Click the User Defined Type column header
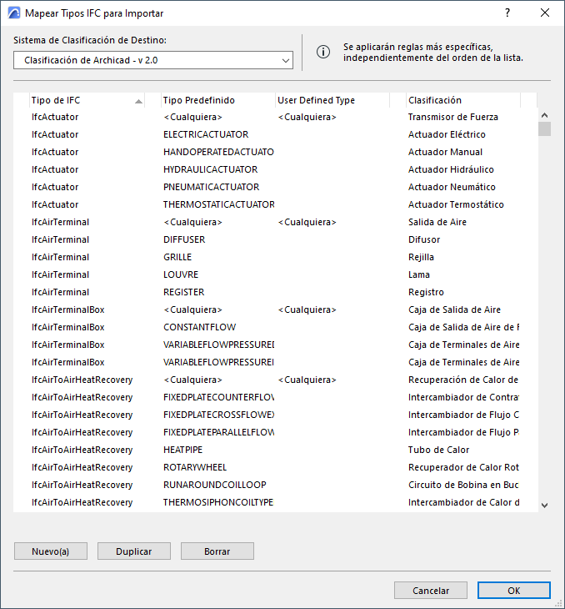The image size is (565, 609). click(x=332, y=100)
